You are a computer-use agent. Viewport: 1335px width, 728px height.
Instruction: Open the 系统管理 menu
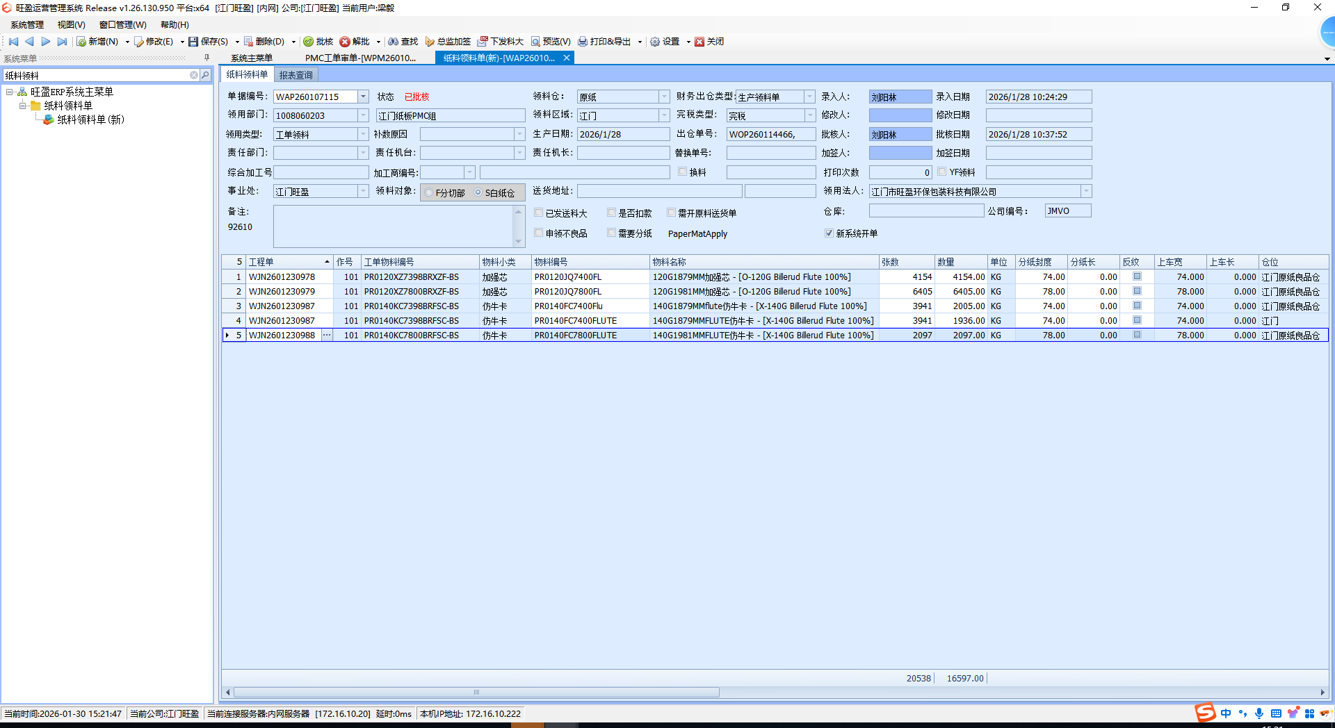(x=27, y=24)
